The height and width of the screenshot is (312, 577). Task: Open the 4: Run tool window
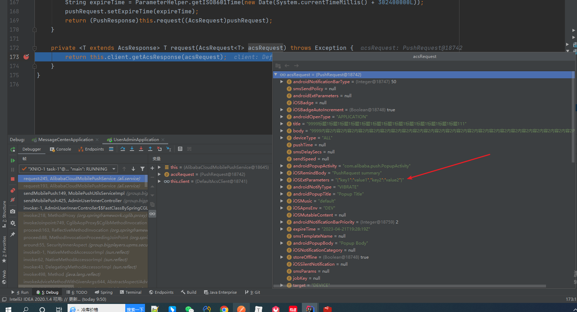[20, 292]
